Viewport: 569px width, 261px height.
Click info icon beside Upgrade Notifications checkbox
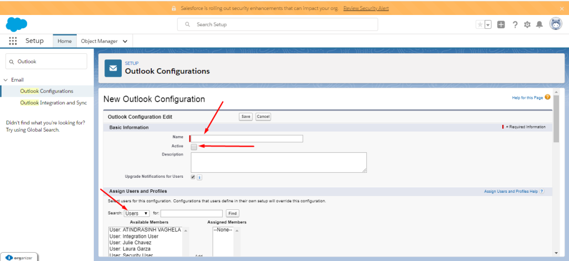pos(199,177)
